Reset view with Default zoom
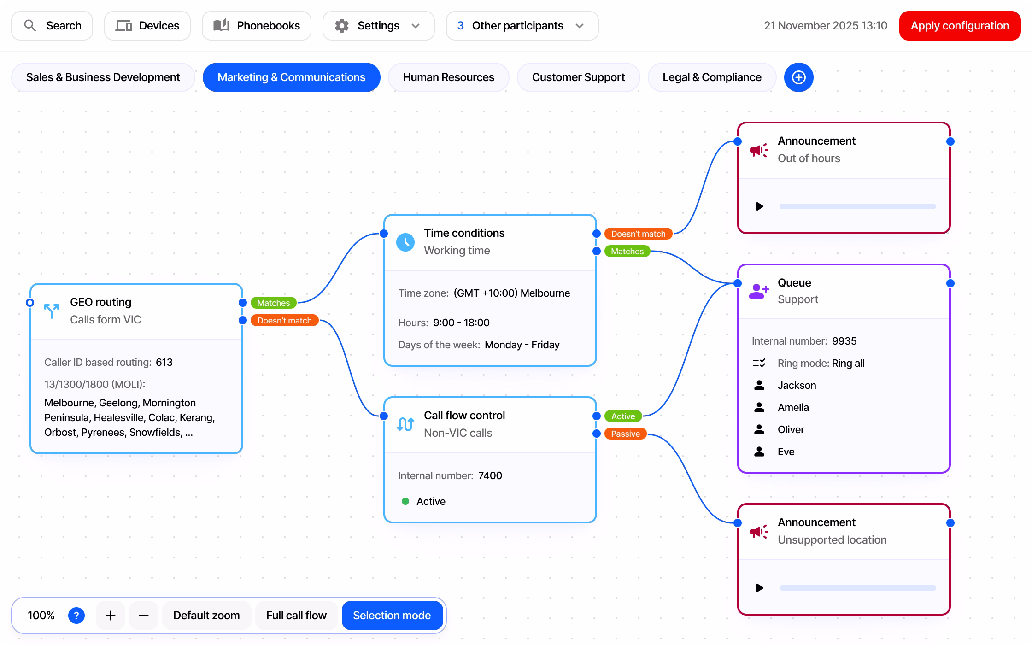This screenshot has width=1032, height=645. 206,616
